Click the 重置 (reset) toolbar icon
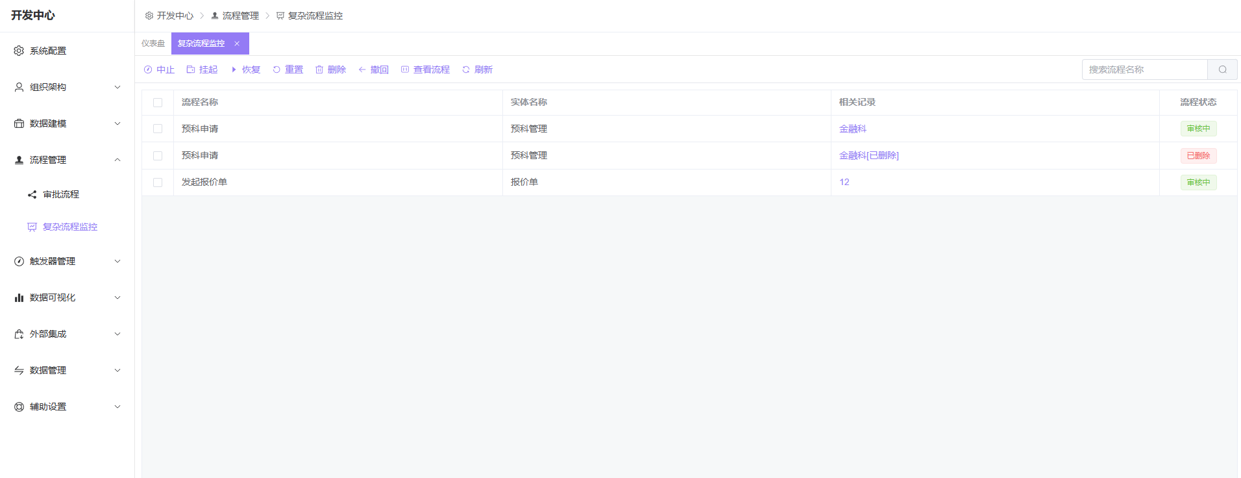1241x478 pixels. coord(276,69)
